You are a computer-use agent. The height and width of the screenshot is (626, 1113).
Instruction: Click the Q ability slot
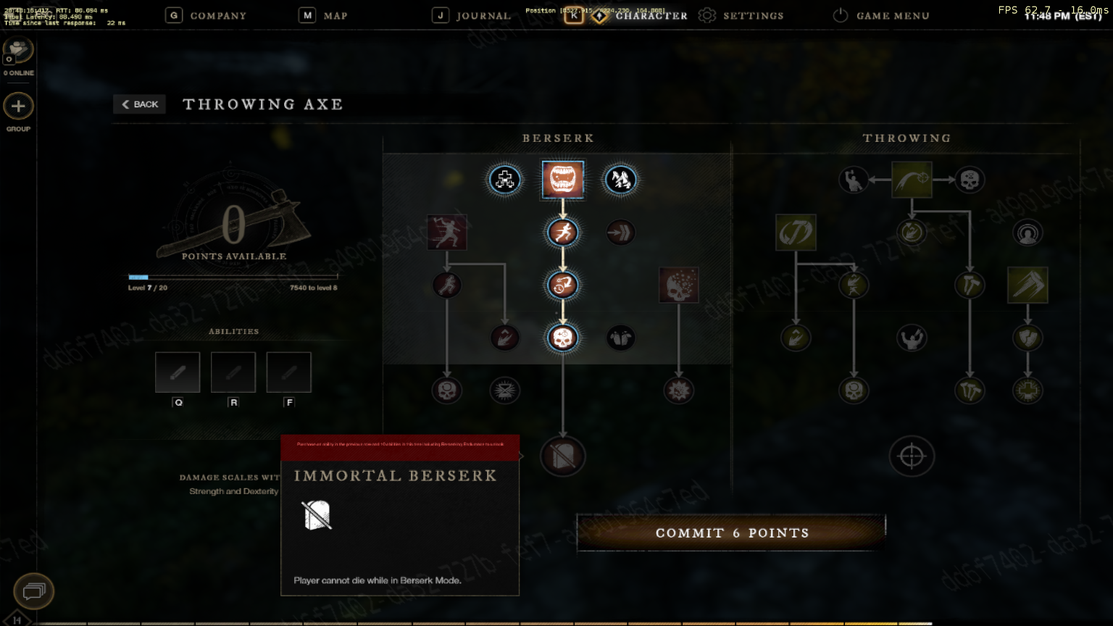coord(178,372)
